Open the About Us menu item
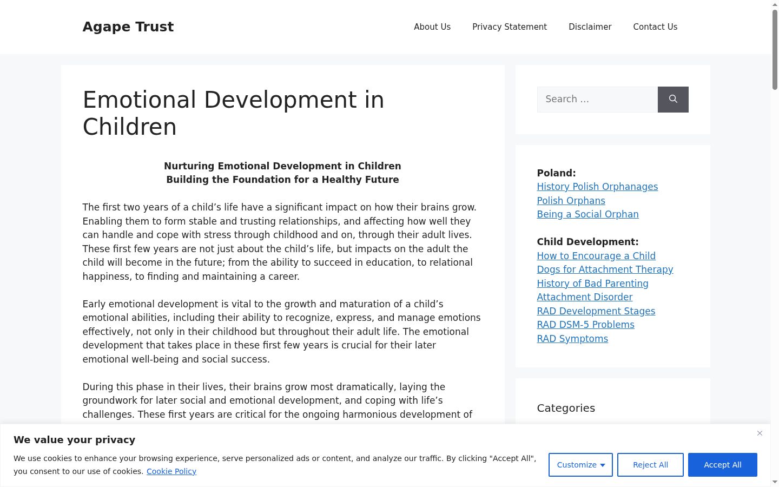Viewport: 779px width, 487px height. [x=432, y=27]
